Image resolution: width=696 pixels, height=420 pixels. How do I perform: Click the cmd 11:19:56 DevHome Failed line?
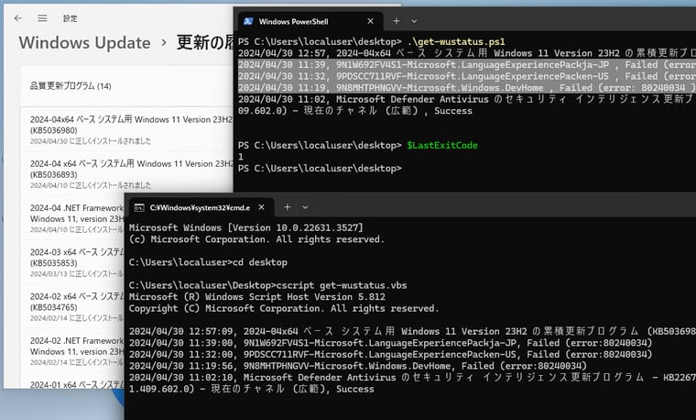(358, 366)
